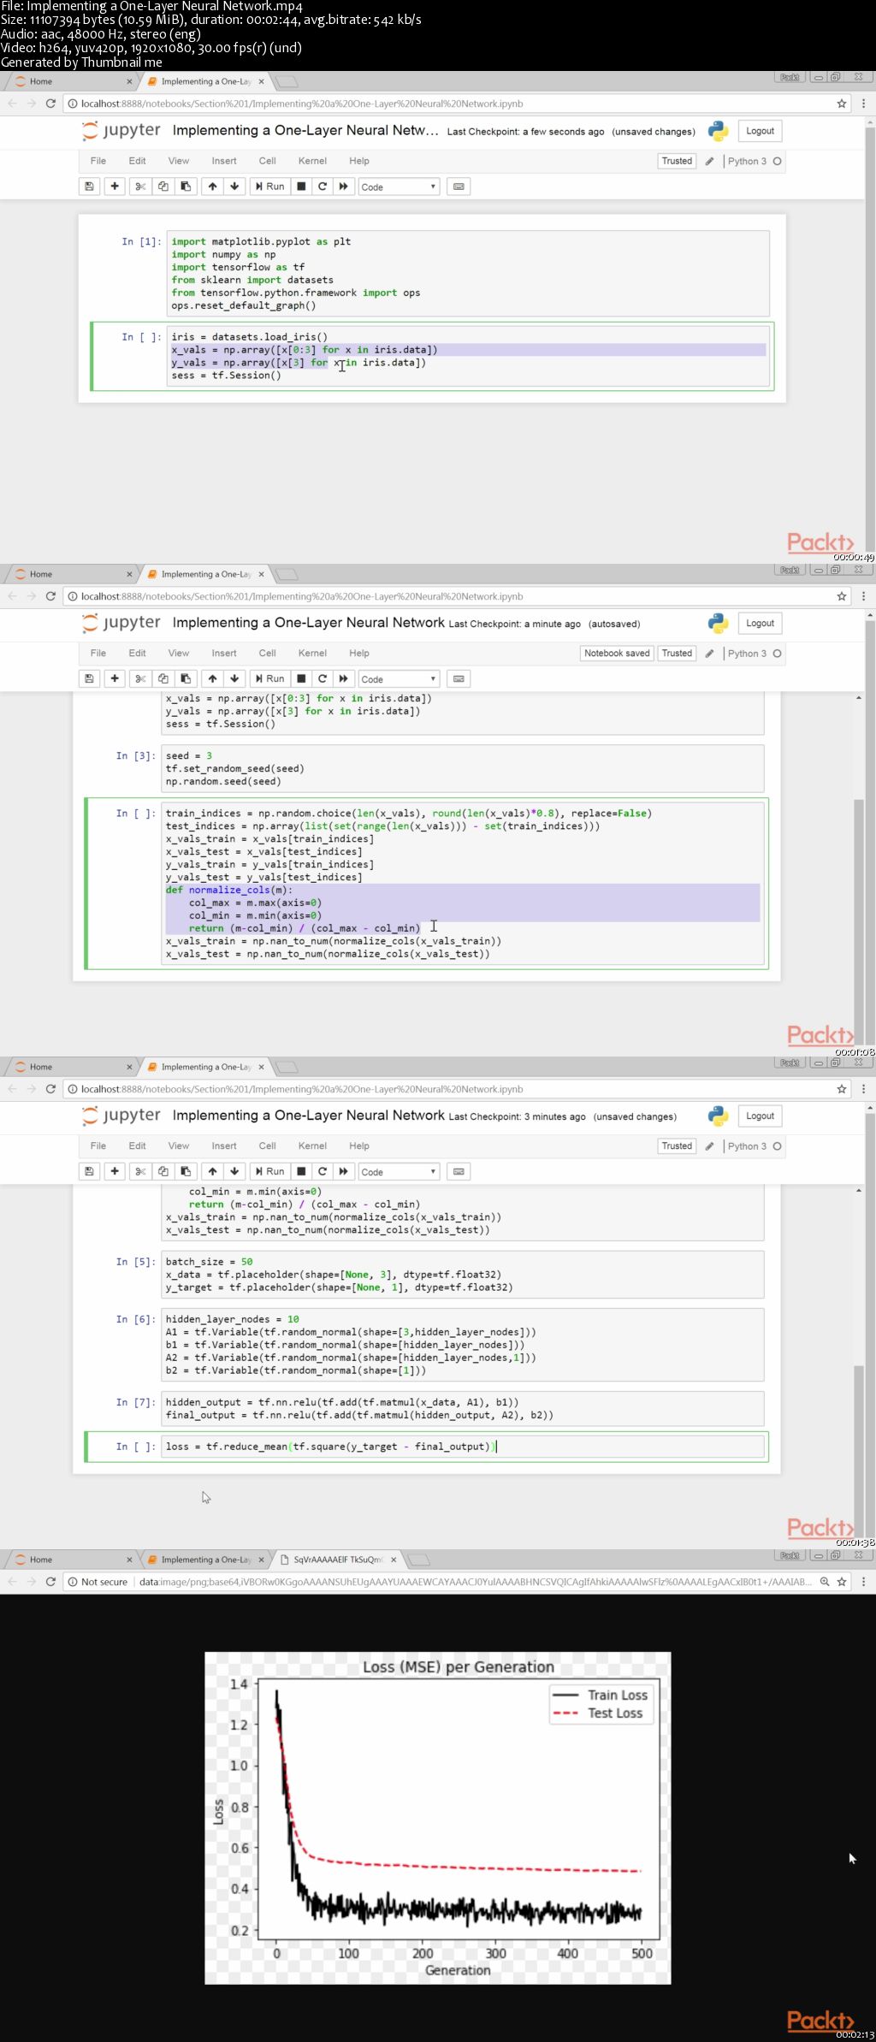876x2042 pixels.
Task: Open the Kernel menu in the top frame
Action: [x=312, y=161]
